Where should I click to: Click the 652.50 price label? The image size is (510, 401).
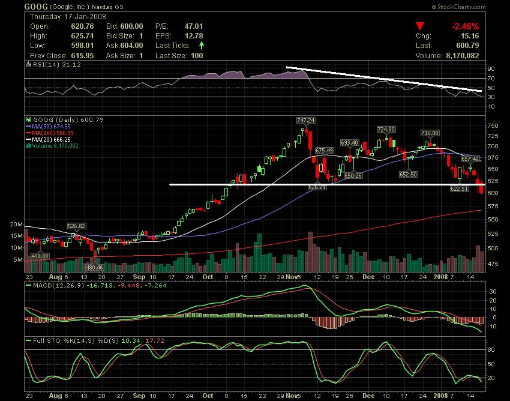[x=408, y=174]
